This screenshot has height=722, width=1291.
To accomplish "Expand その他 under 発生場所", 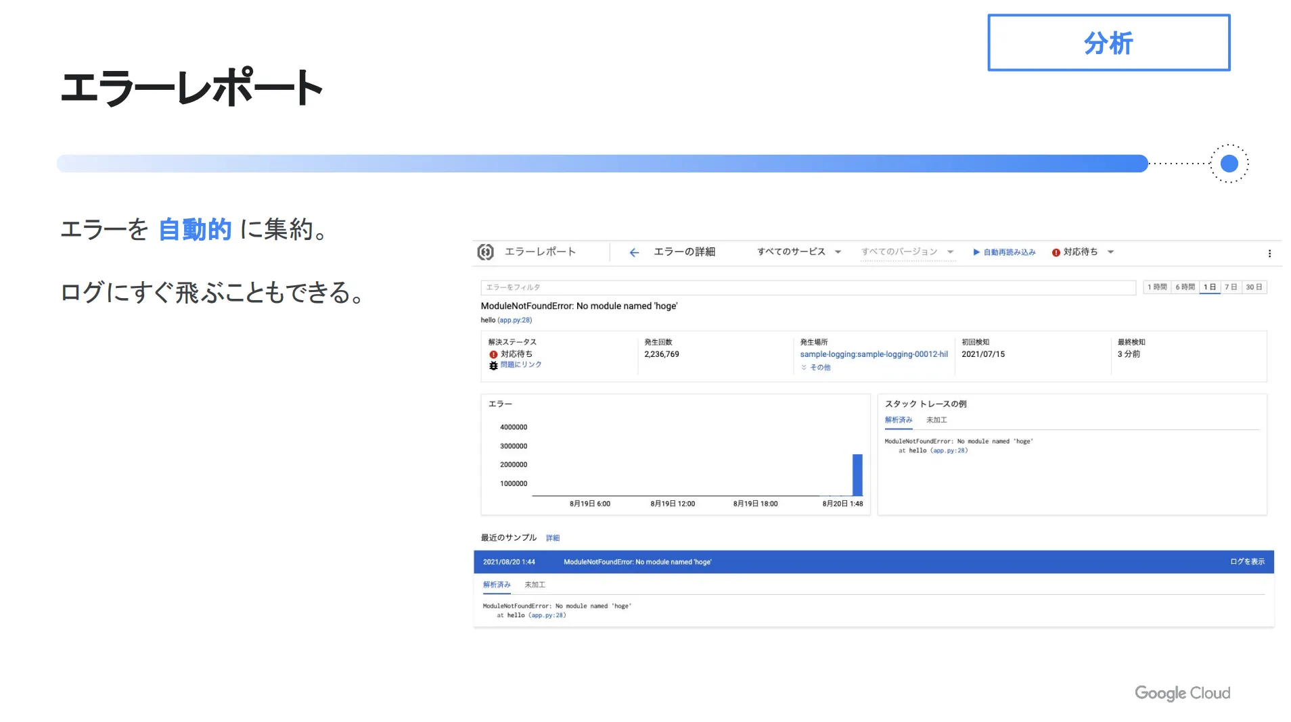I will [815, 367].
